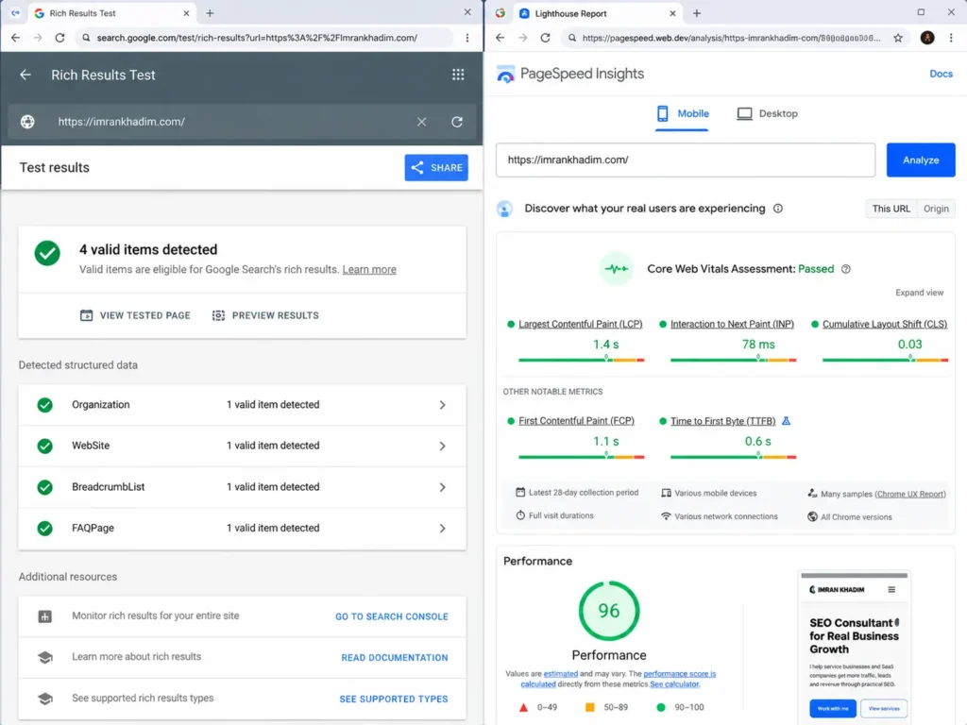Bookmark the PageSpeed page with star icon
The width and height of the screenshot is (967, 725).
click(898, 38)
